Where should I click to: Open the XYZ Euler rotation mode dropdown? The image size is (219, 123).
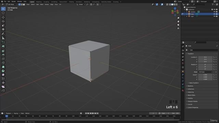click(205, 72)
